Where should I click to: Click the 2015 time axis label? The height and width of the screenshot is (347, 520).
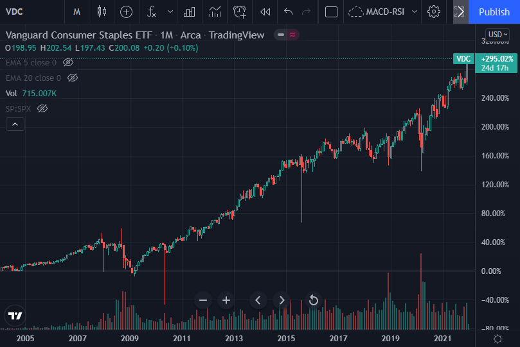point(286,339)
